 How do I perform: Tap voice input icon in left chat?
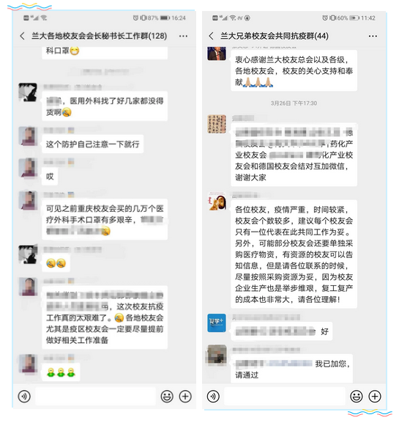[24, 397]
